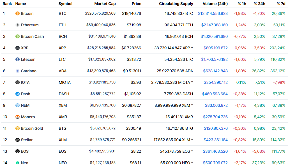Click the Stellar rocket logo icon
This screenshot has height=167, width=288.
(x=17, y=140)
